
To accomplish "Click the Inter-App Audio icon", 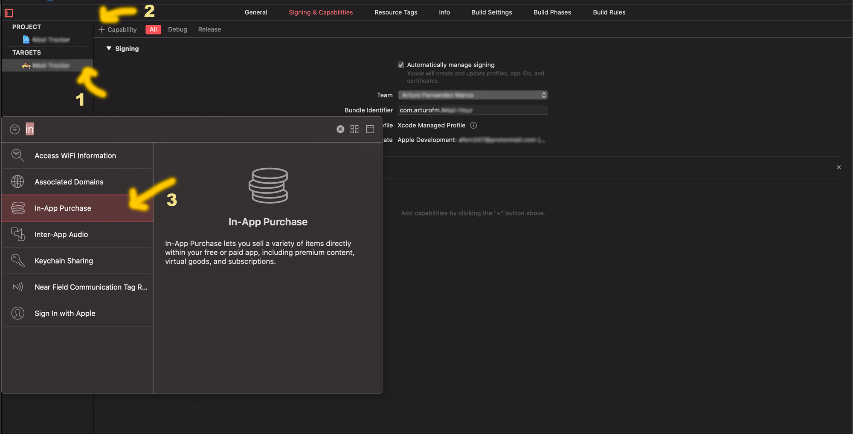I will pos(18,234).
